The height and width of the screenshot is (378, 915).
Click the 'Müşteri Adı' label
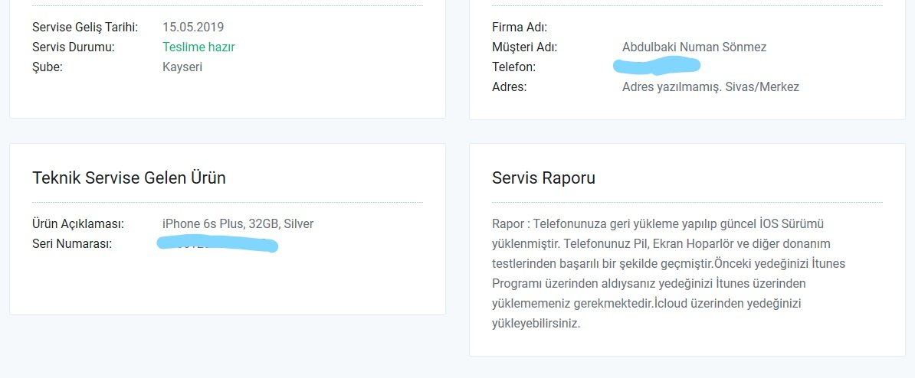(524, 47)
